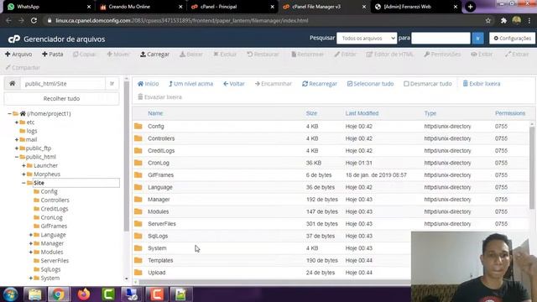Click the Renomear rename button

pyautogui.click(x=307, y=54)
